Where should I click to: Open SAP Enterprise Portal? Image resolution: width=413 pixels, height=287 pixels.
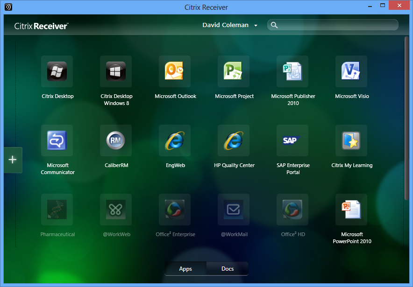pos(292,140)
